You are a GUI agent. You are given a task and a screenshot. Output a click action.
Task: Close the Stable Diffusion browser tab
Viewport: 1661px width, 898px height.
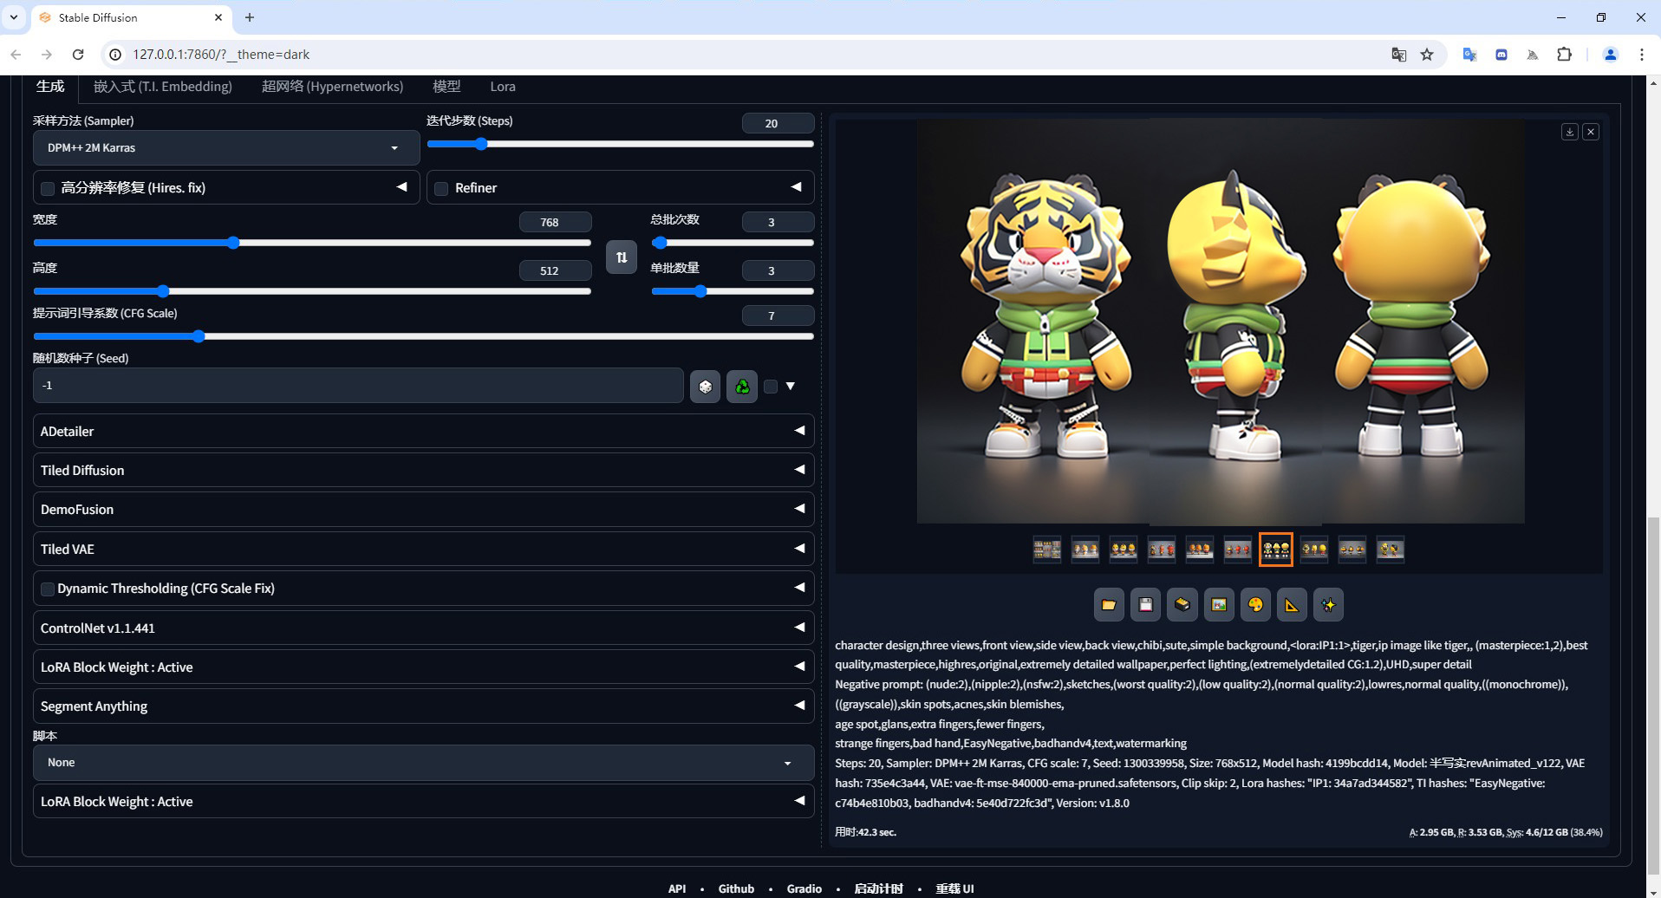pyautogui.click(x=218, y=17)
